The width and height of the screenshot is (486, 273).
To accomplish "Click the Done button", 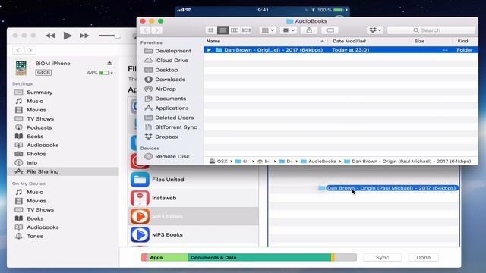I will 424,258.
